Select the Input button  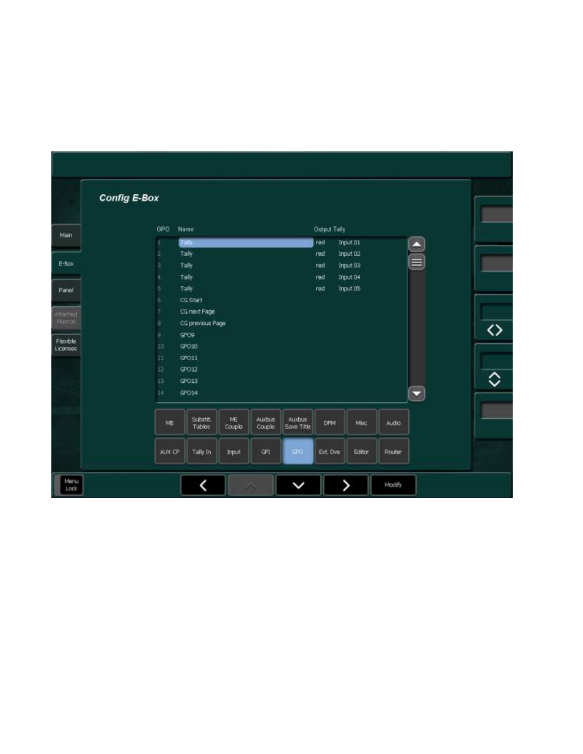click(x=233, y=452)
